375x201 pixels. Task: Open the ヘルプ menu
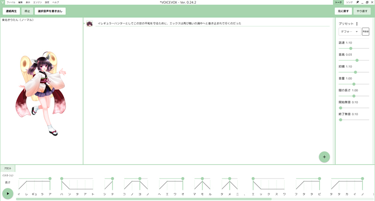pyautogui.click(x=55, y=2)
